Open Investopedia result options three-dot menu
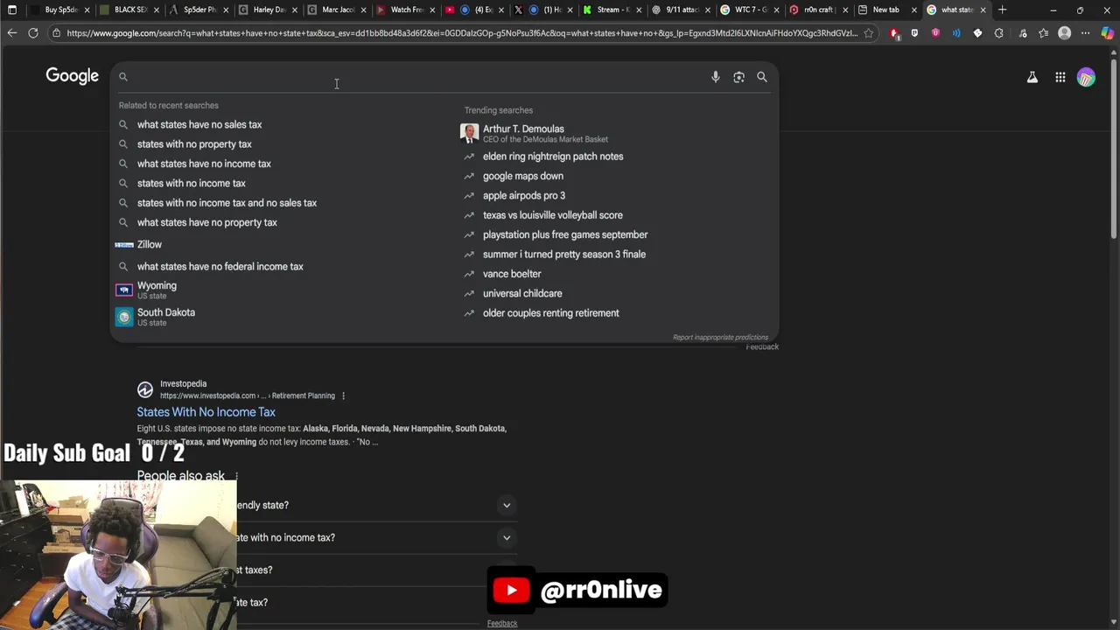Screen dimensions: 1120x630 click(x=343, y=395)
